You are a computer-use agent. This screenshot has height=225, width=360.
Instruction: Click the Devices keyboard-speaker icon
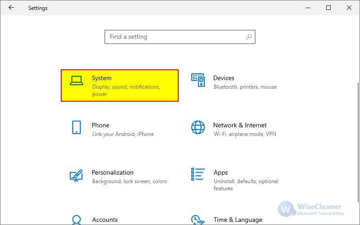[198, 80]
